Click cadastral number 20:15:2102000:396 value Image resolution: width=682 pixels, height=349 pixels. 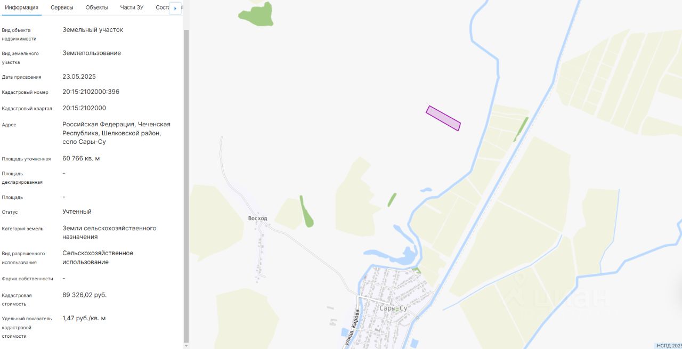point(91,92)
